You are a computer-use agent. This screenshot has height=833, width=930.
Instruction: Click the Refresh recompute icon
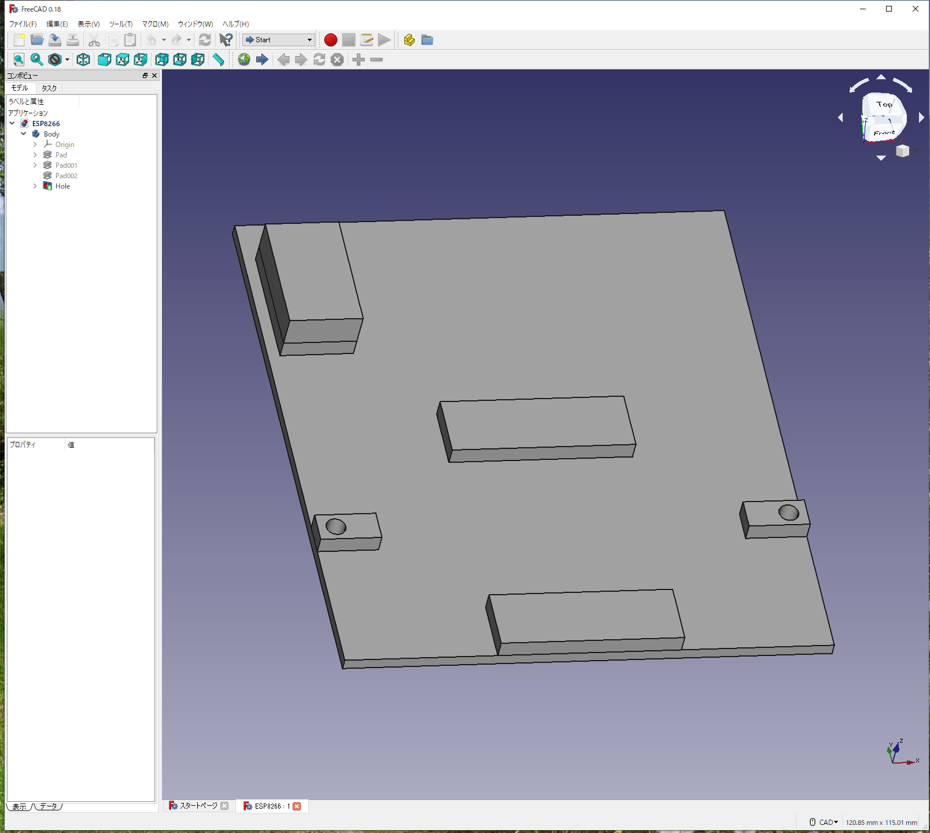(x=205, y=40)
